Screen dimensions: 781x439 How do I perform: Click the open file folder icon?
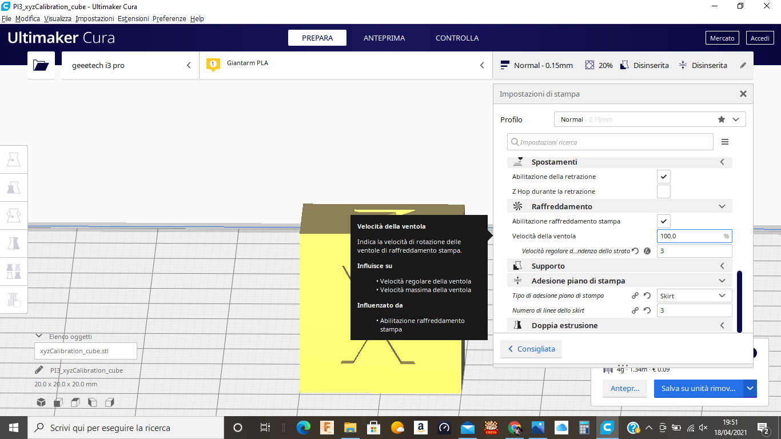tap(41, 65)
